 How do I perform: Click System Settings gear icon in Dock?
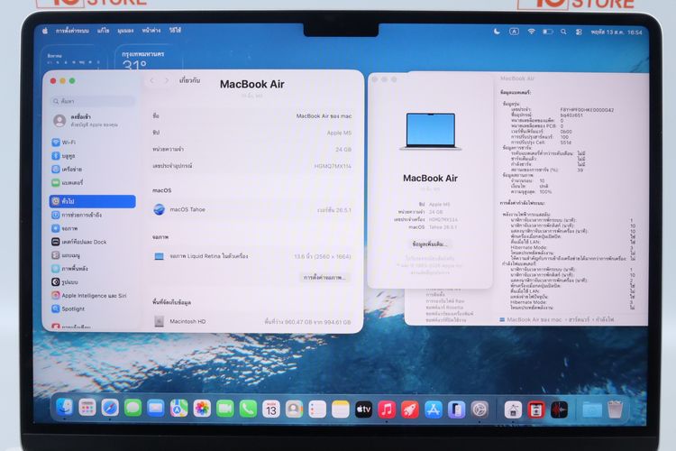point(480,410)
